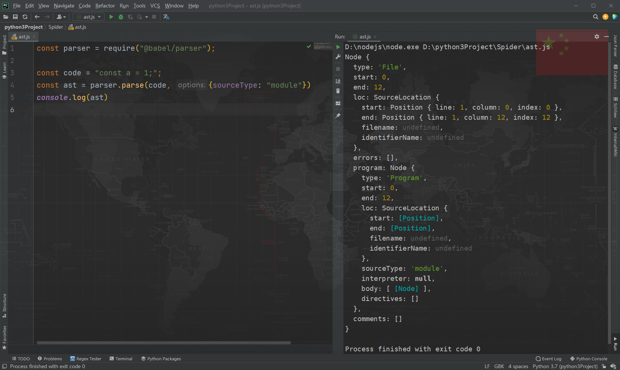The image size is (620, 370).
Task: Open the Refactor menu
Action: pyautogui.click(x=105, y=6)
